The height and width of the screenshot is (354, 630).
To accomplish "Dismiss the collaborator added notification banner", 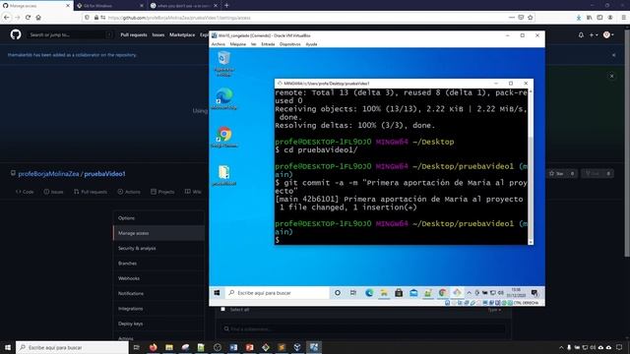I will (613, 55).
